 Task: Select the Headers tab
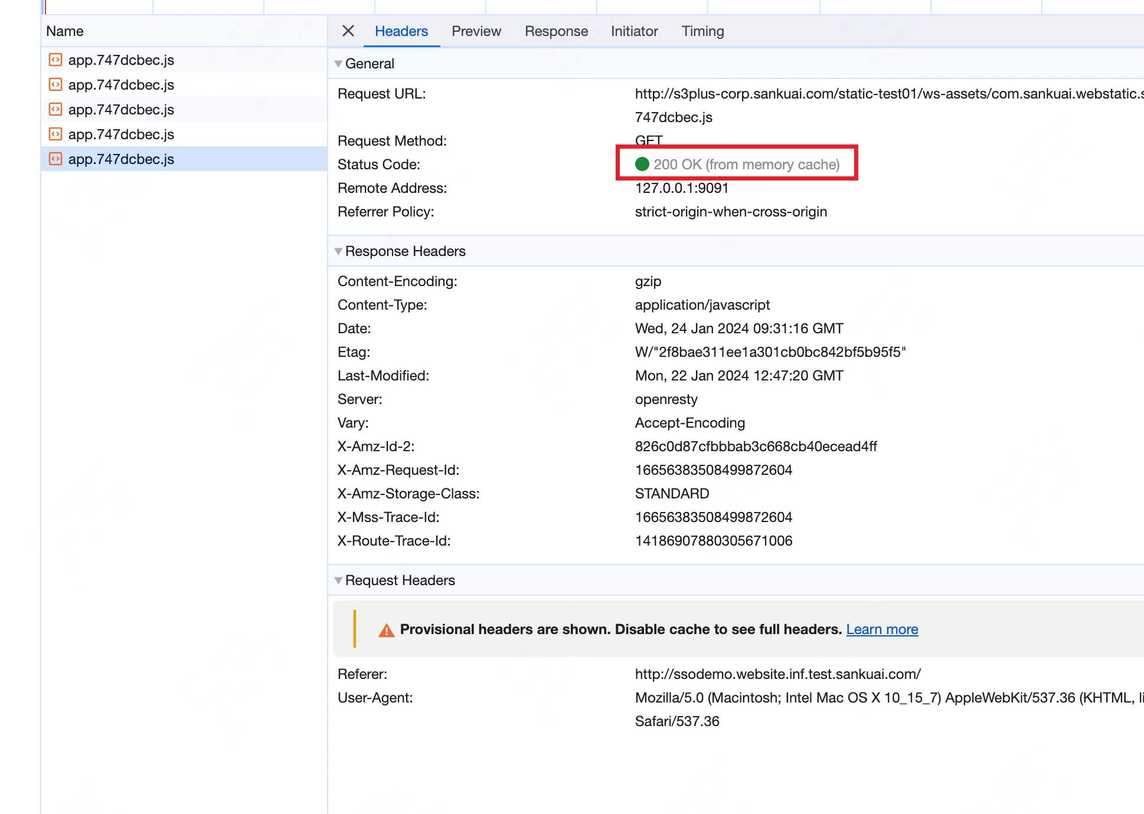(401, 31)
